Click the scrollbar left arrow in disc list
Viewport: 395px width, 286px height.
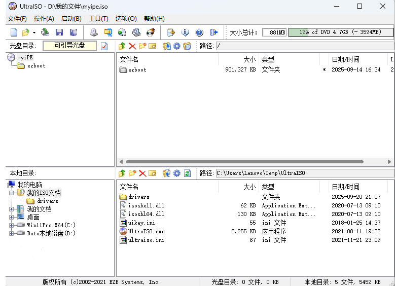121,162
